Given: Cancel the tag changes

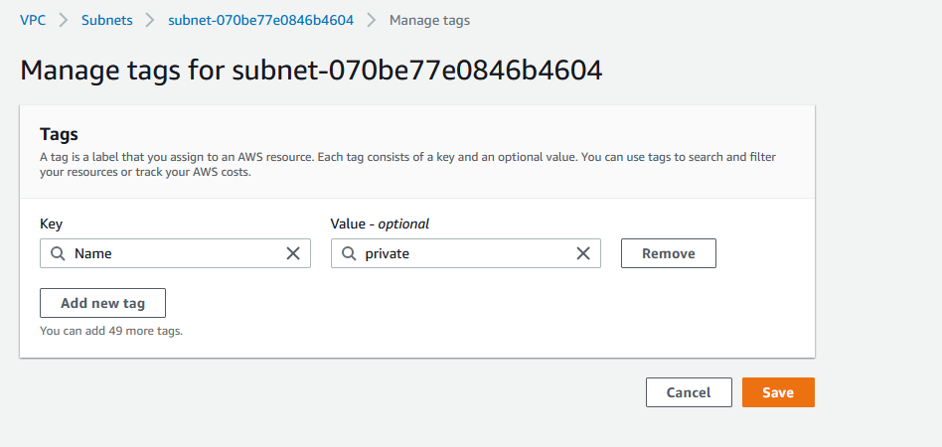Looking at the screenshot, I should (689, 392).
